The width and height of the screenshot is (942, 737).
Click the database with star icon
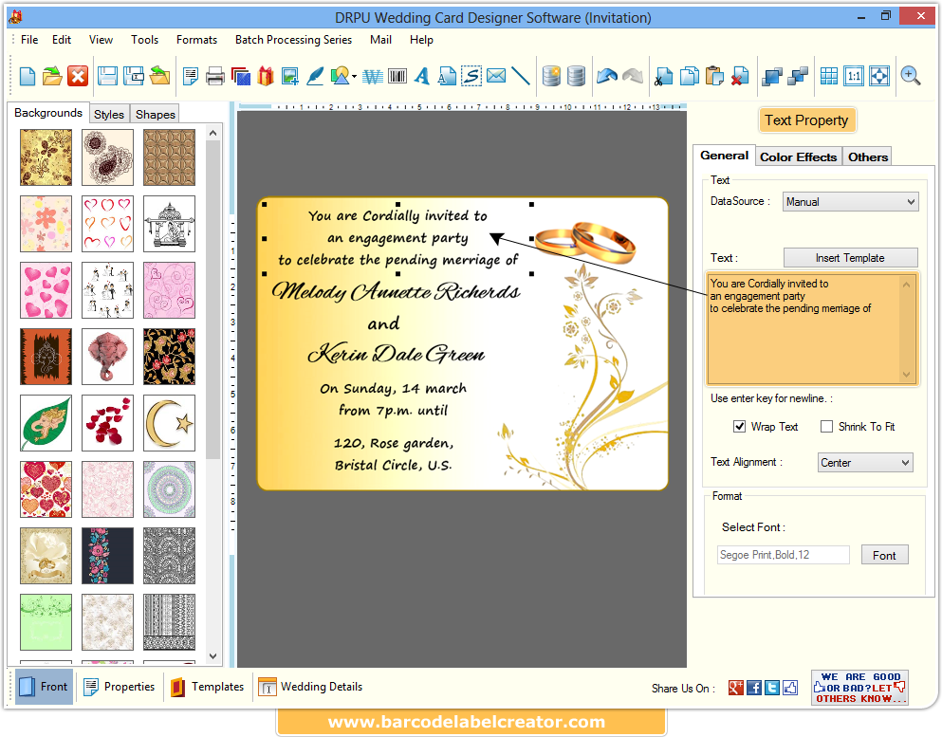click(551, 76)
